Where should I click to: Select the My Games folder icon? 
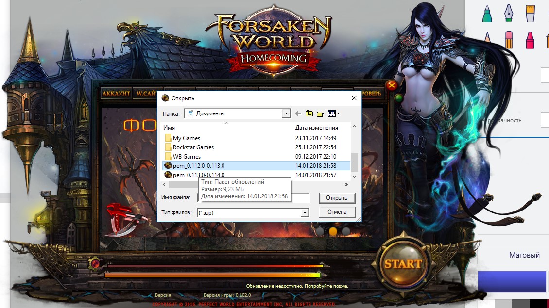(x=168, y=138)
